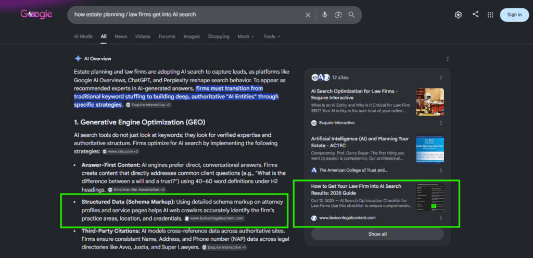This screenshot has width=533, height=258.
Task: Click the Google logo
Action: click(x=36, y=14)
